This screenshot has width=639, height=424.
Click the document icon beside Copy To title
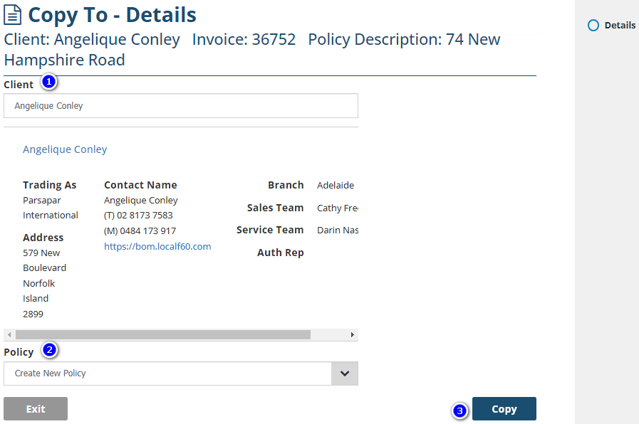13,15
